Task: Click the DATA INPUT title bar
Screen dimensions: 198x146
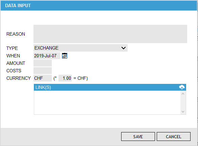Action: tap(99, 5)
